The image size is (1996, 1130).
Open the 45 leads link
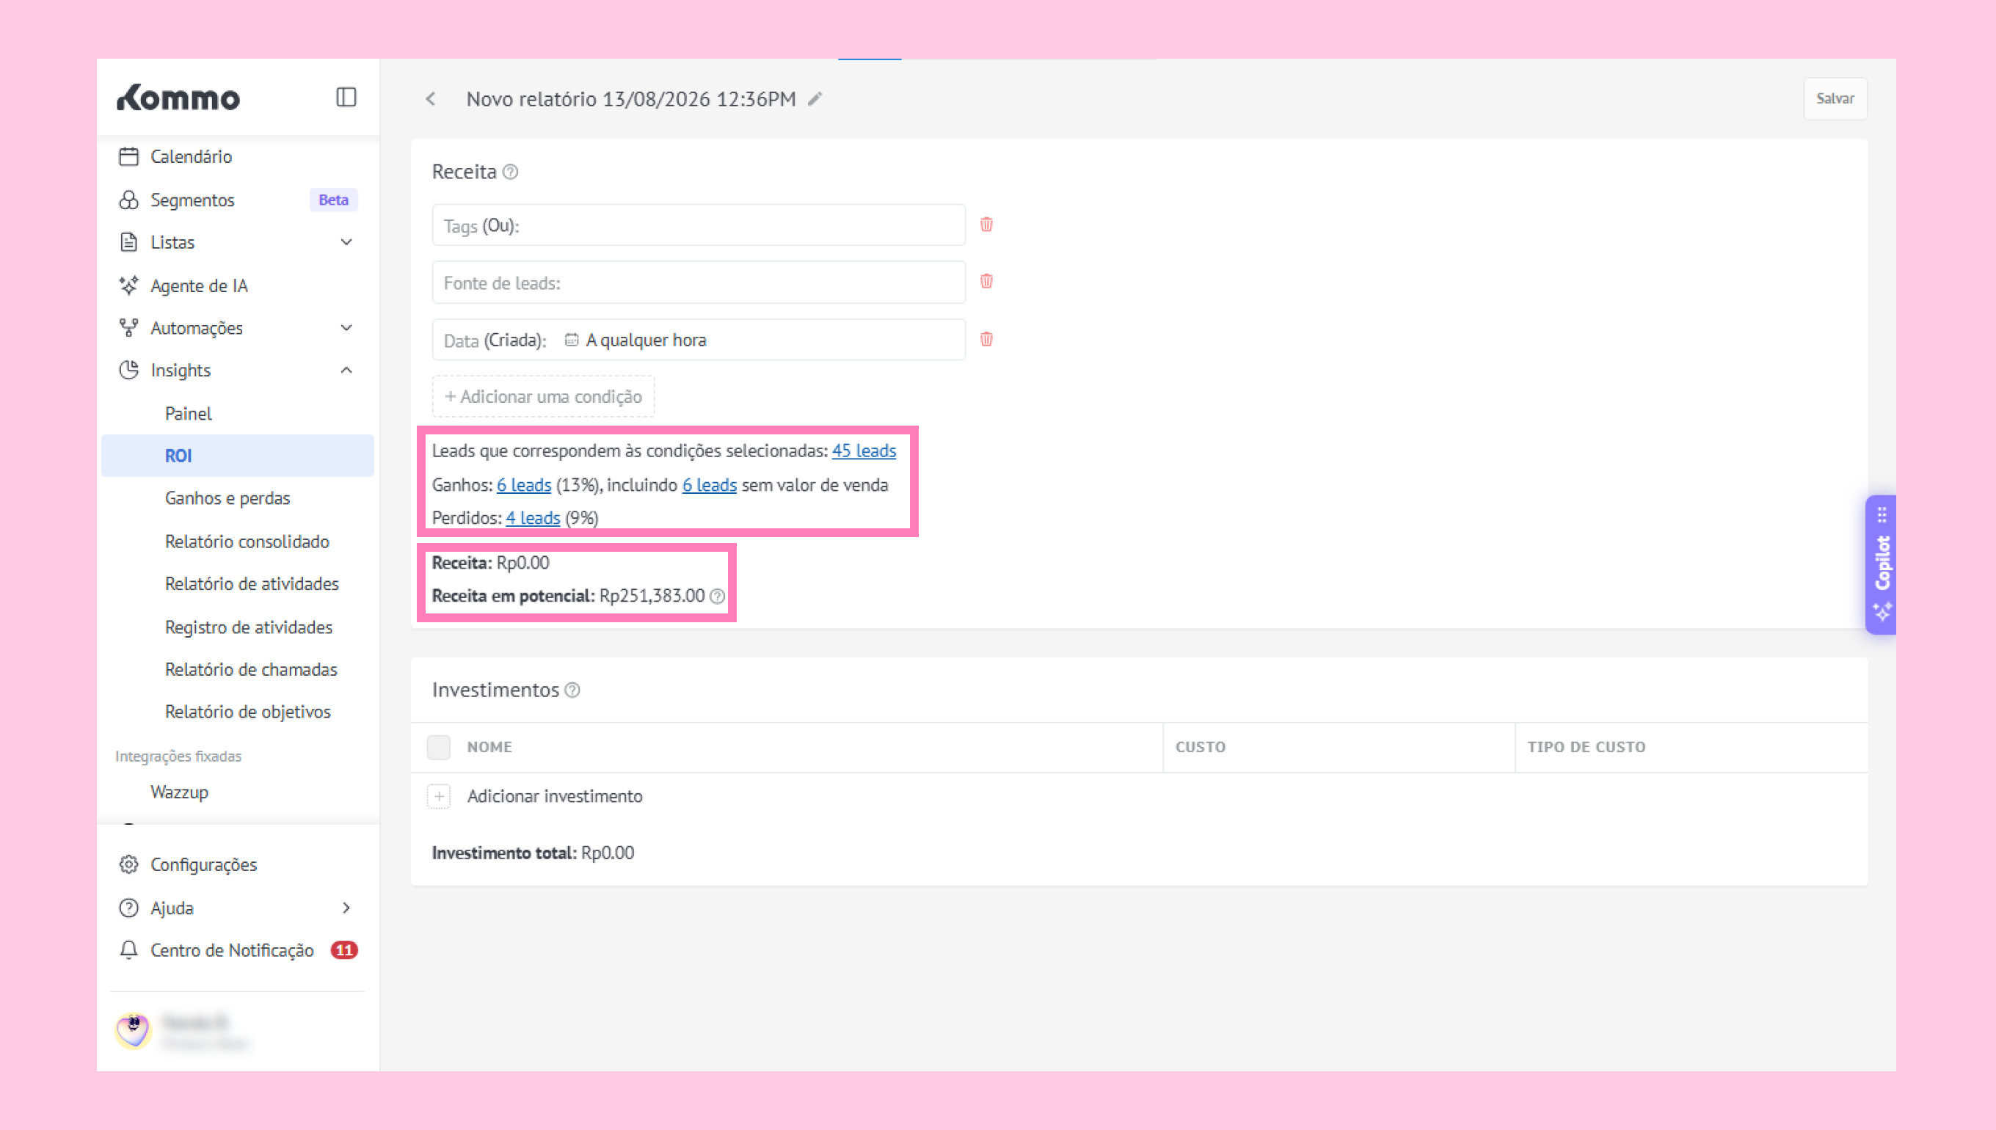[x=864, y=451]
